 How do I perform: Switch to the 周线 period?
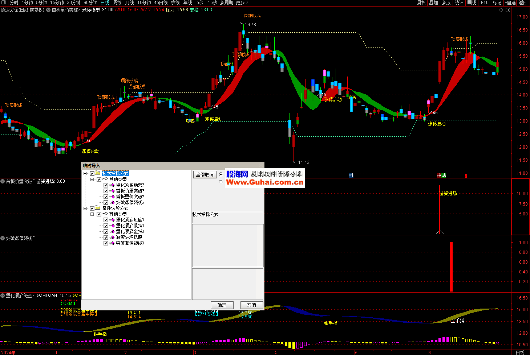[117, 3]
